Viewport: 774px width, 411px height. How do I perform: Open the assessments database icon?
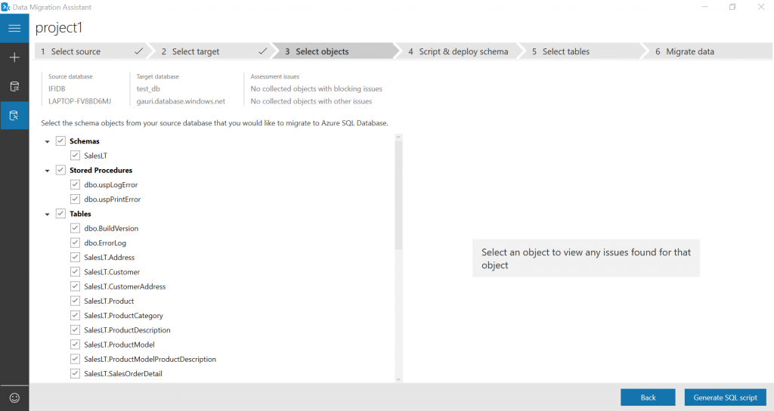point(14,87)
